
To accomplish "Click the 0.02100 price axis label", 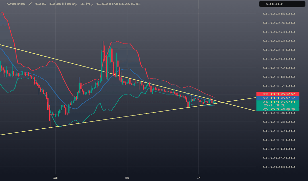I will 279,50.
